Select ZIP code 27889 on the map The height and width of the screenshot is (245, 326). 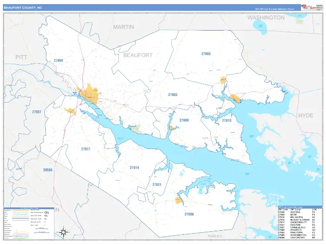click(58, 61)
